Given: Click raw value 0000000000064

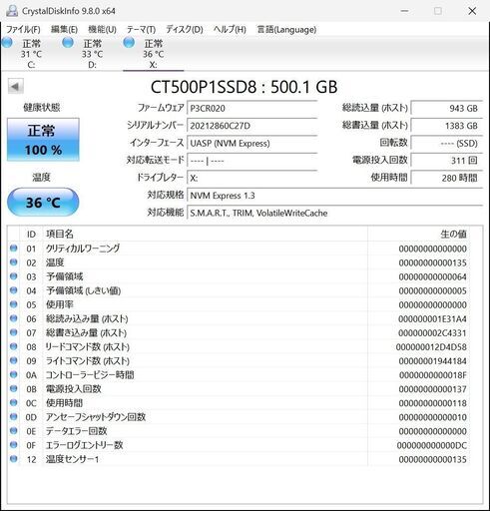Looking at the screenshot, I should pos(432,276).
